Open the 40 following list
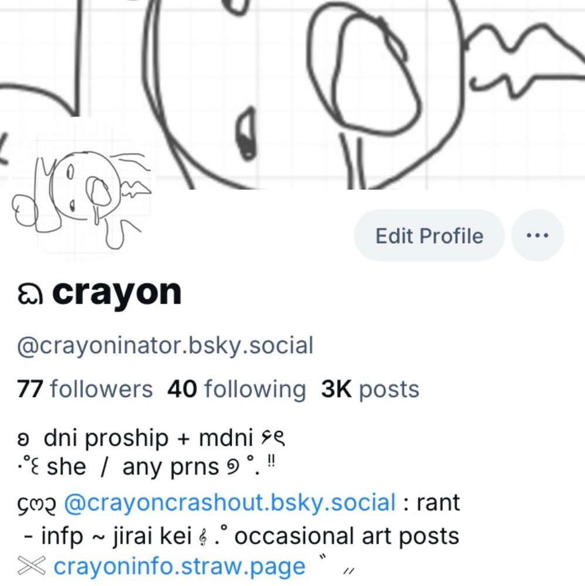Viewport: 585px width, 586px height. pyautogui.click(x=237, y=389)
